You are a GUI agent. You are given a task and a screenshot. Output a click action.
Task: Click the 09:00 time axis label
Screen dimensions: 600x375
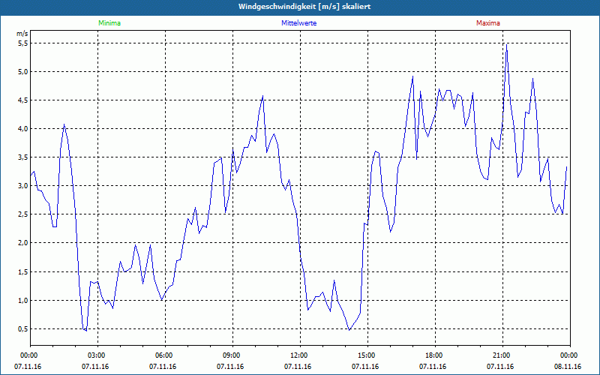(232, 355)
